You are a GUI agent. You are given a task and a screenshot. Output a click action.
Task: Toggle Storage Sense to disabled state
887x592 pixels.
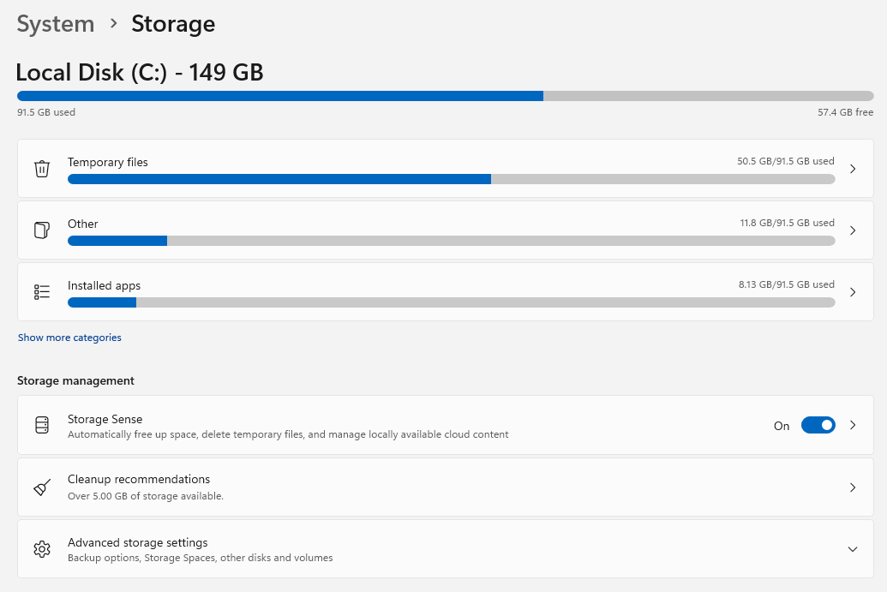[818, 425]
